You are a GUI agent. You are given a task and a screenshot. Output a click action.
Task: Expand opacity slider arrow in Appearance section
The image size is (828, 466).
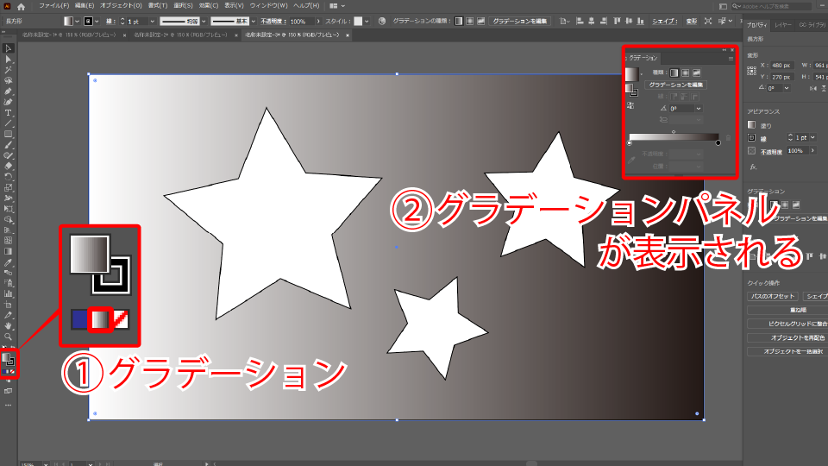[812, 150]
